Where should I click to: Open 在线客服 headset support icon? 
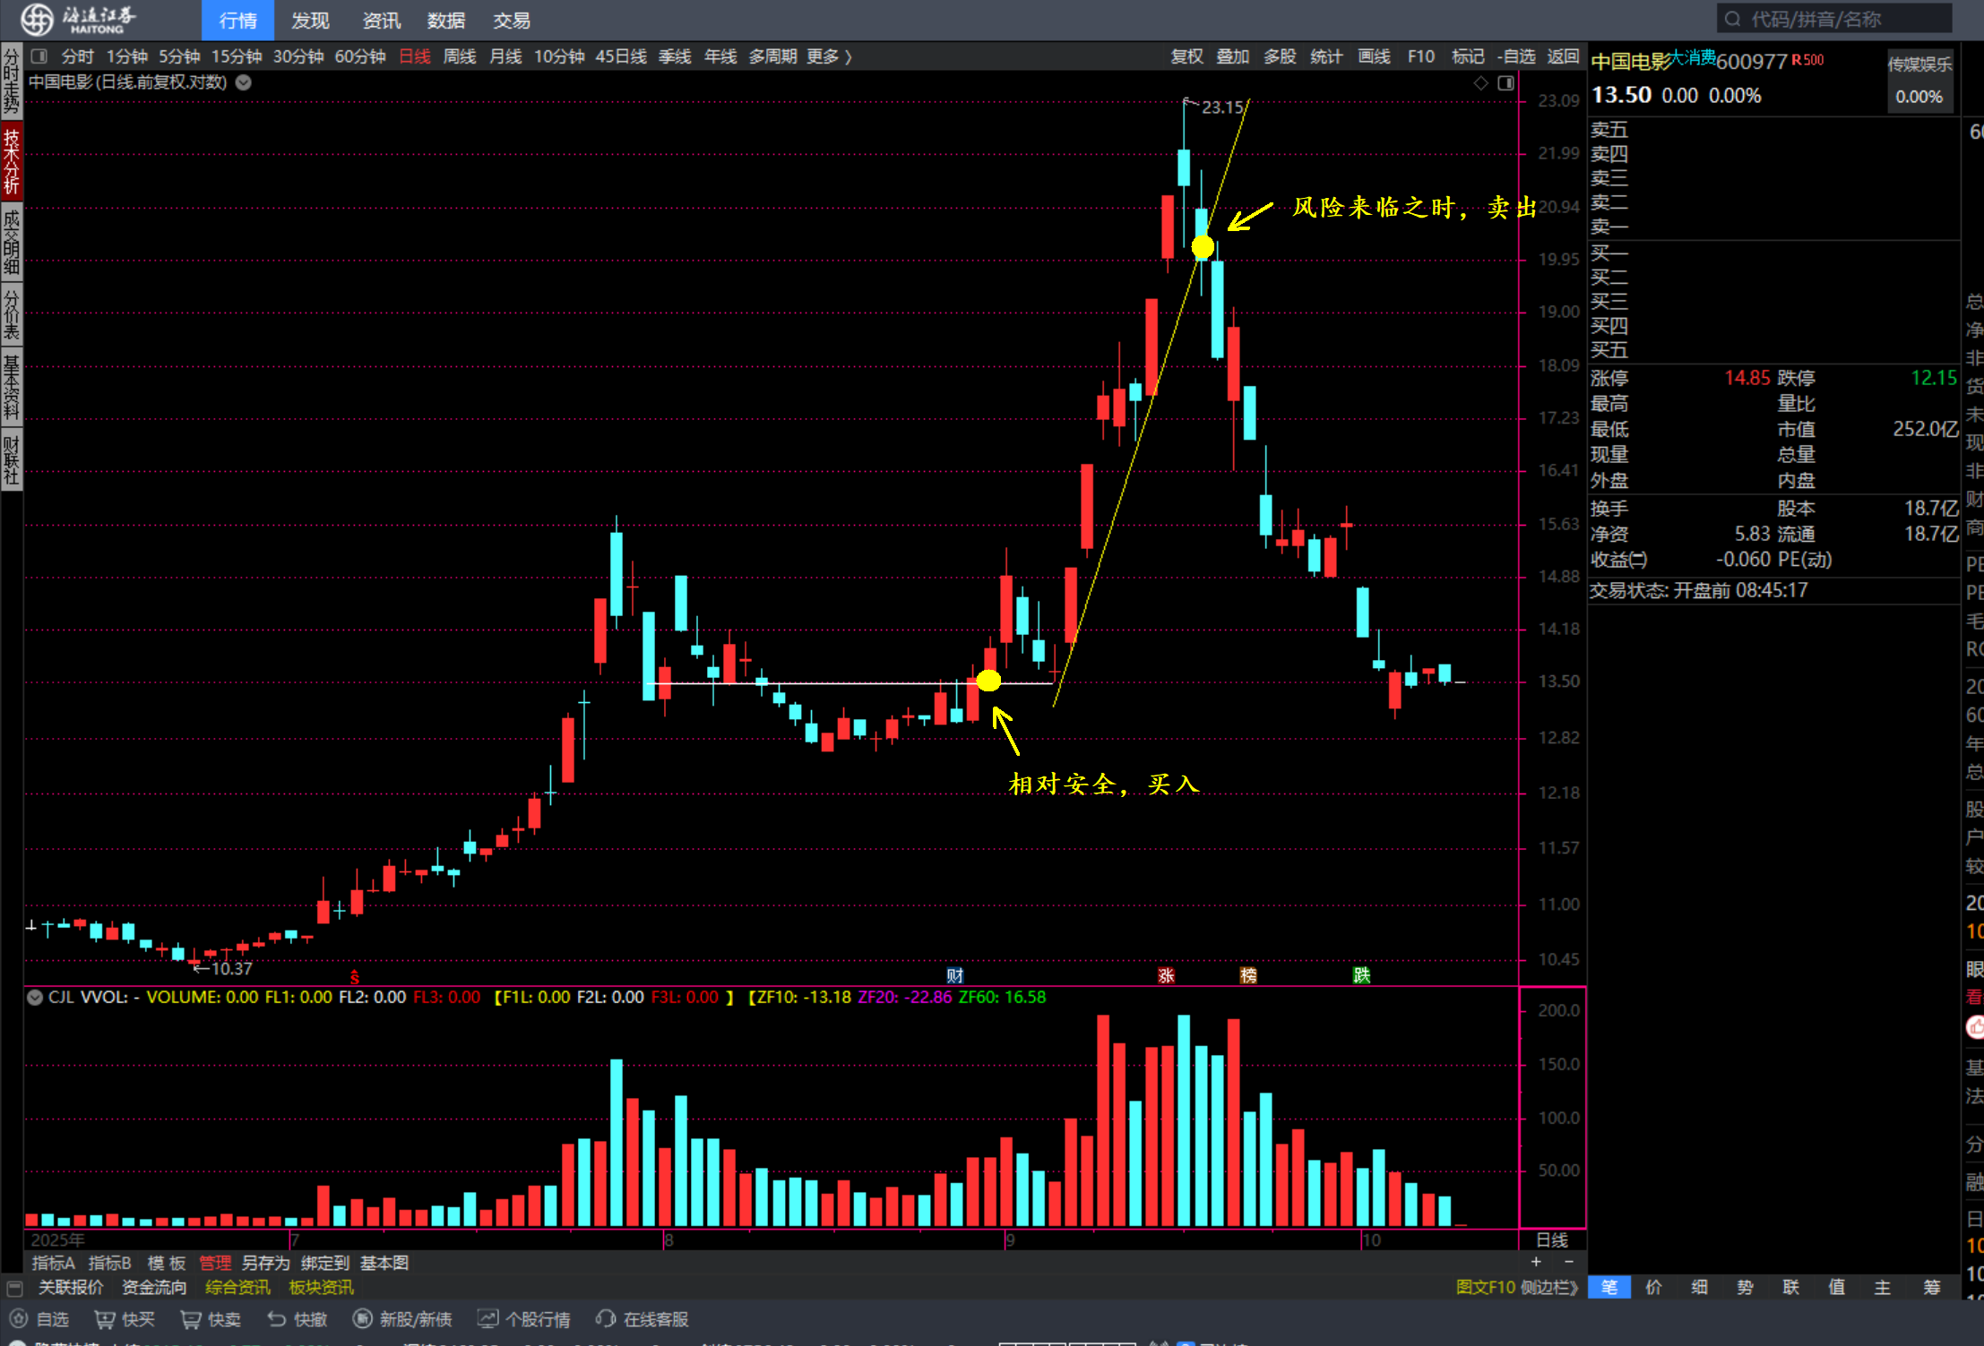pyautogui.click(x=607, y=1319)
